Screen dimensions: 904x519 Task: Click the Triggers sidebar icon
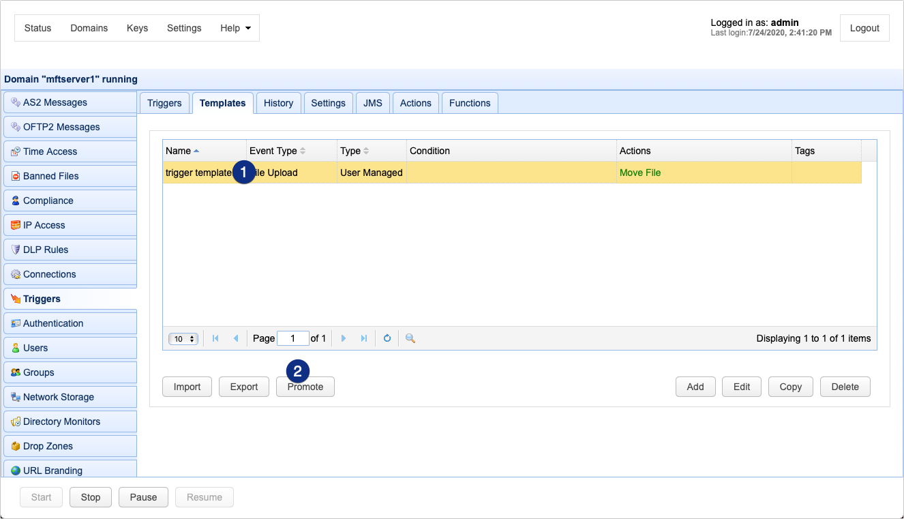pyautogui.click(x=16, y=299)
